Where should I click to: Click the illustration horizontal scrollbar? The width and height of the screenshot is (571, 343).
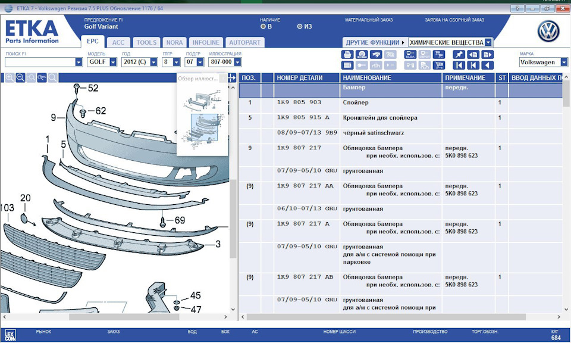pyautogui.click(x=124, y=317)
